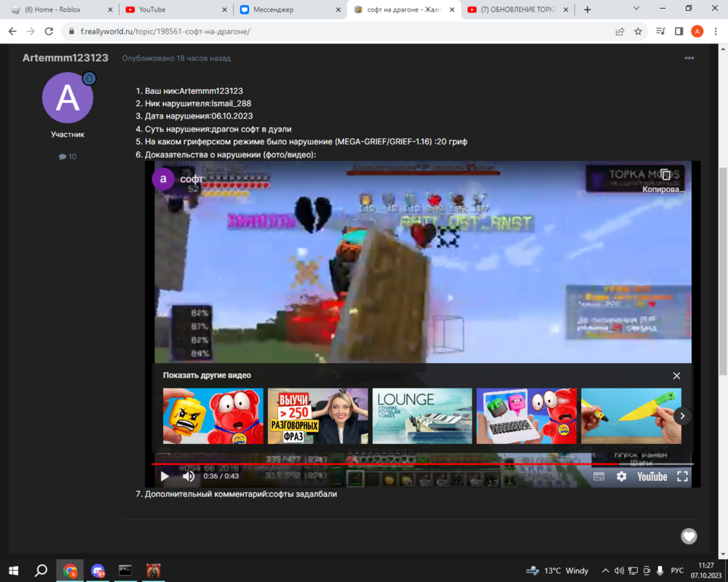Like the post with heart button
Screen dimensions: 728x582
click(x=689, y=536)
